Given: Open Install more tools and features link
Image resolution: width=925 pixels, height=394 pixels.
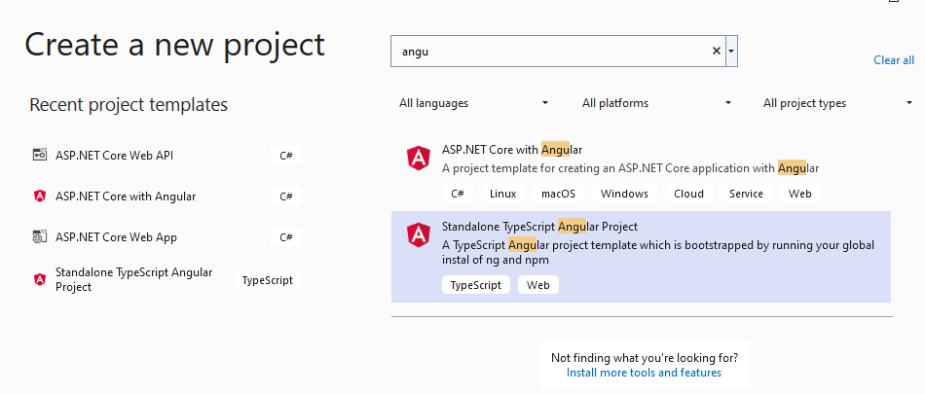Looking at the screenshot, I should point(644,373).
